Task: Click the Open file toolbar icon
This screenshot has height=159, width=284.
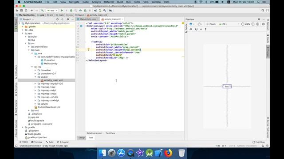Action: coord(17,11)
